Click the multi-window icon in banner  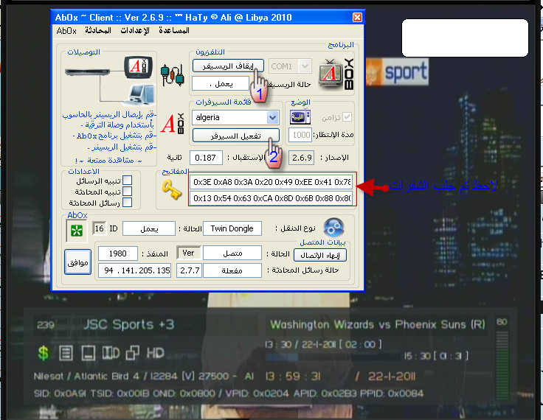pyautogui.click(x=133, y=353)
